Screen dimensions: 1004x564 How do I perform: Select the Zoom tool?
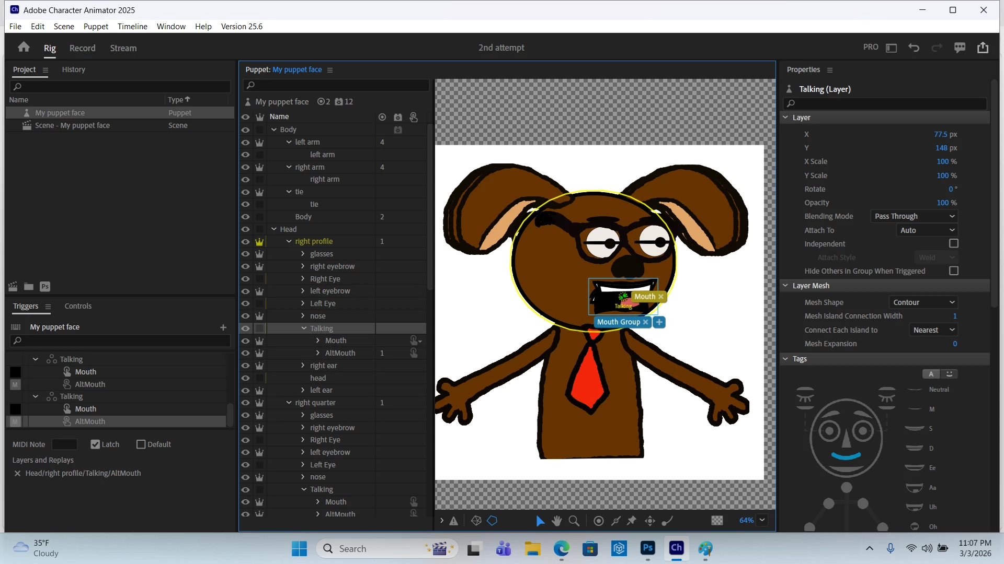pyautogui.click(x=574, y=521)
